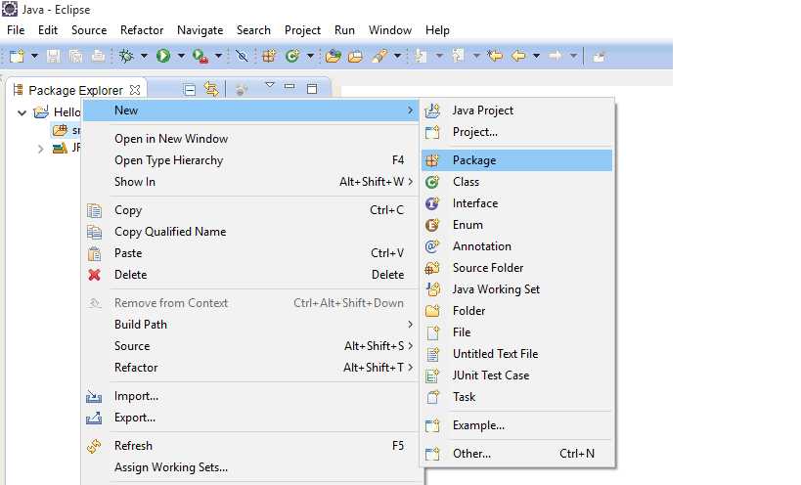
Task: Click the Print toolbar icon
Action: (x=98, y=56)
